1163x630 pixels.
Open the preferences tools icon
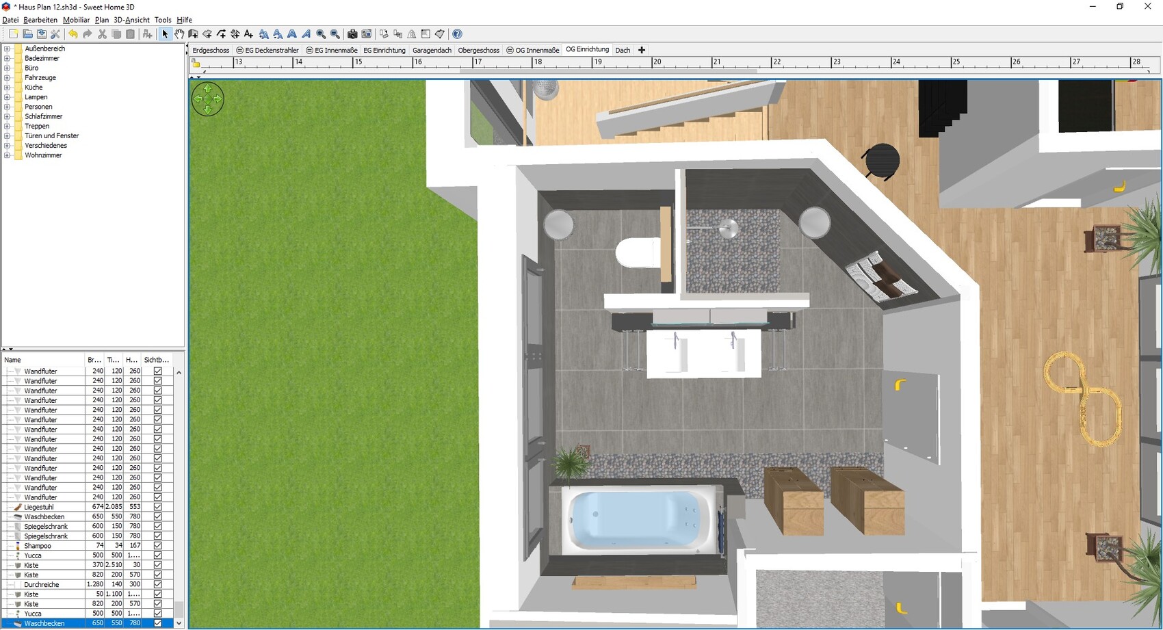coord(55,34)
